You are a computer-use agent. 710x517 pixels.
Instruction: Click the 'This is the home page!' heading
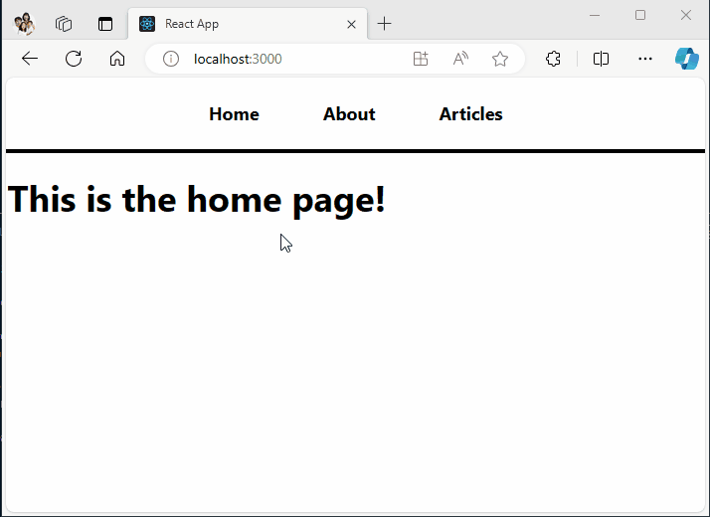click(x=197, y=200)
